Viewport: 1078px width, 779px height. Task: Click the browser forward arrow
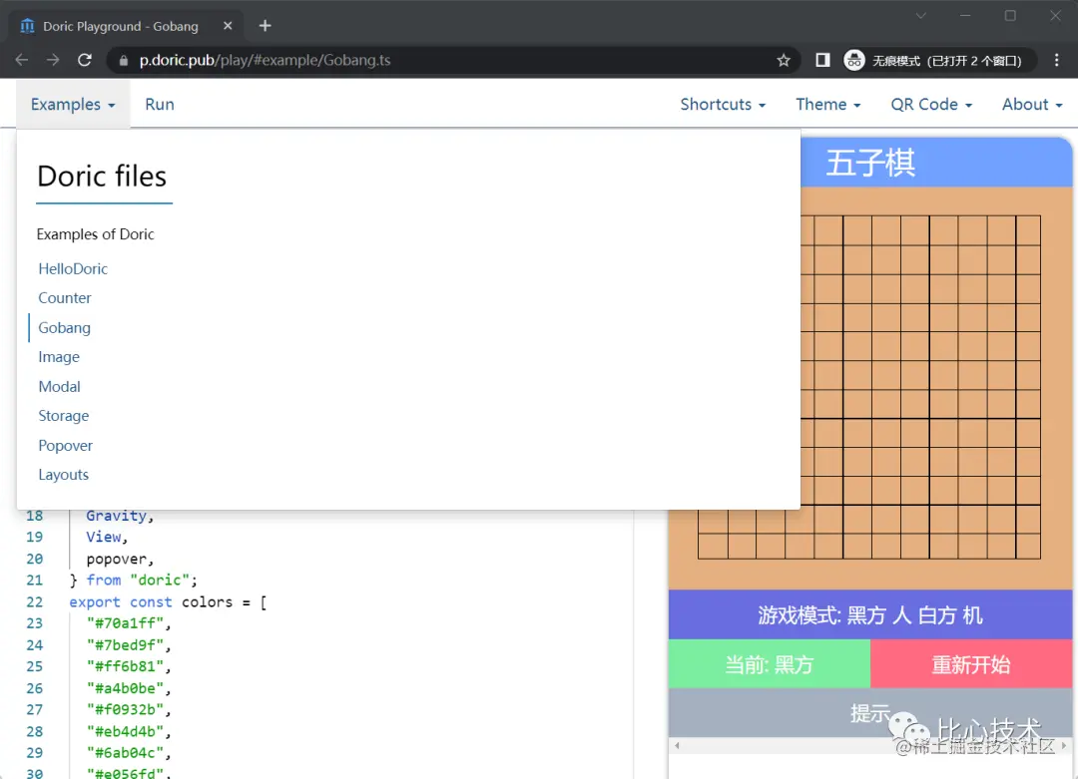click(x=53, y=61)
